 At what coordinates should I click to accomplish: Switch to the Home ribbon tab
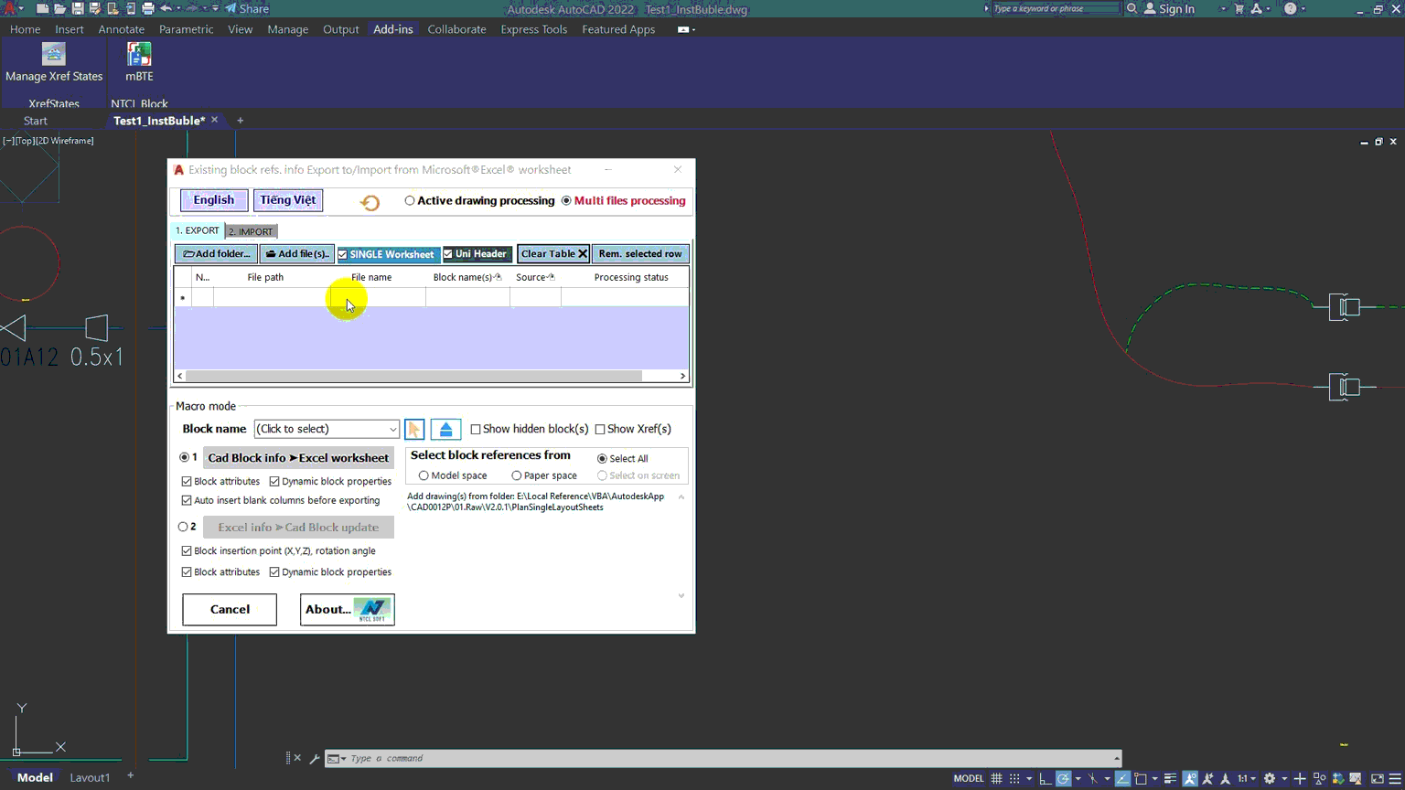(x=25, y=29)
